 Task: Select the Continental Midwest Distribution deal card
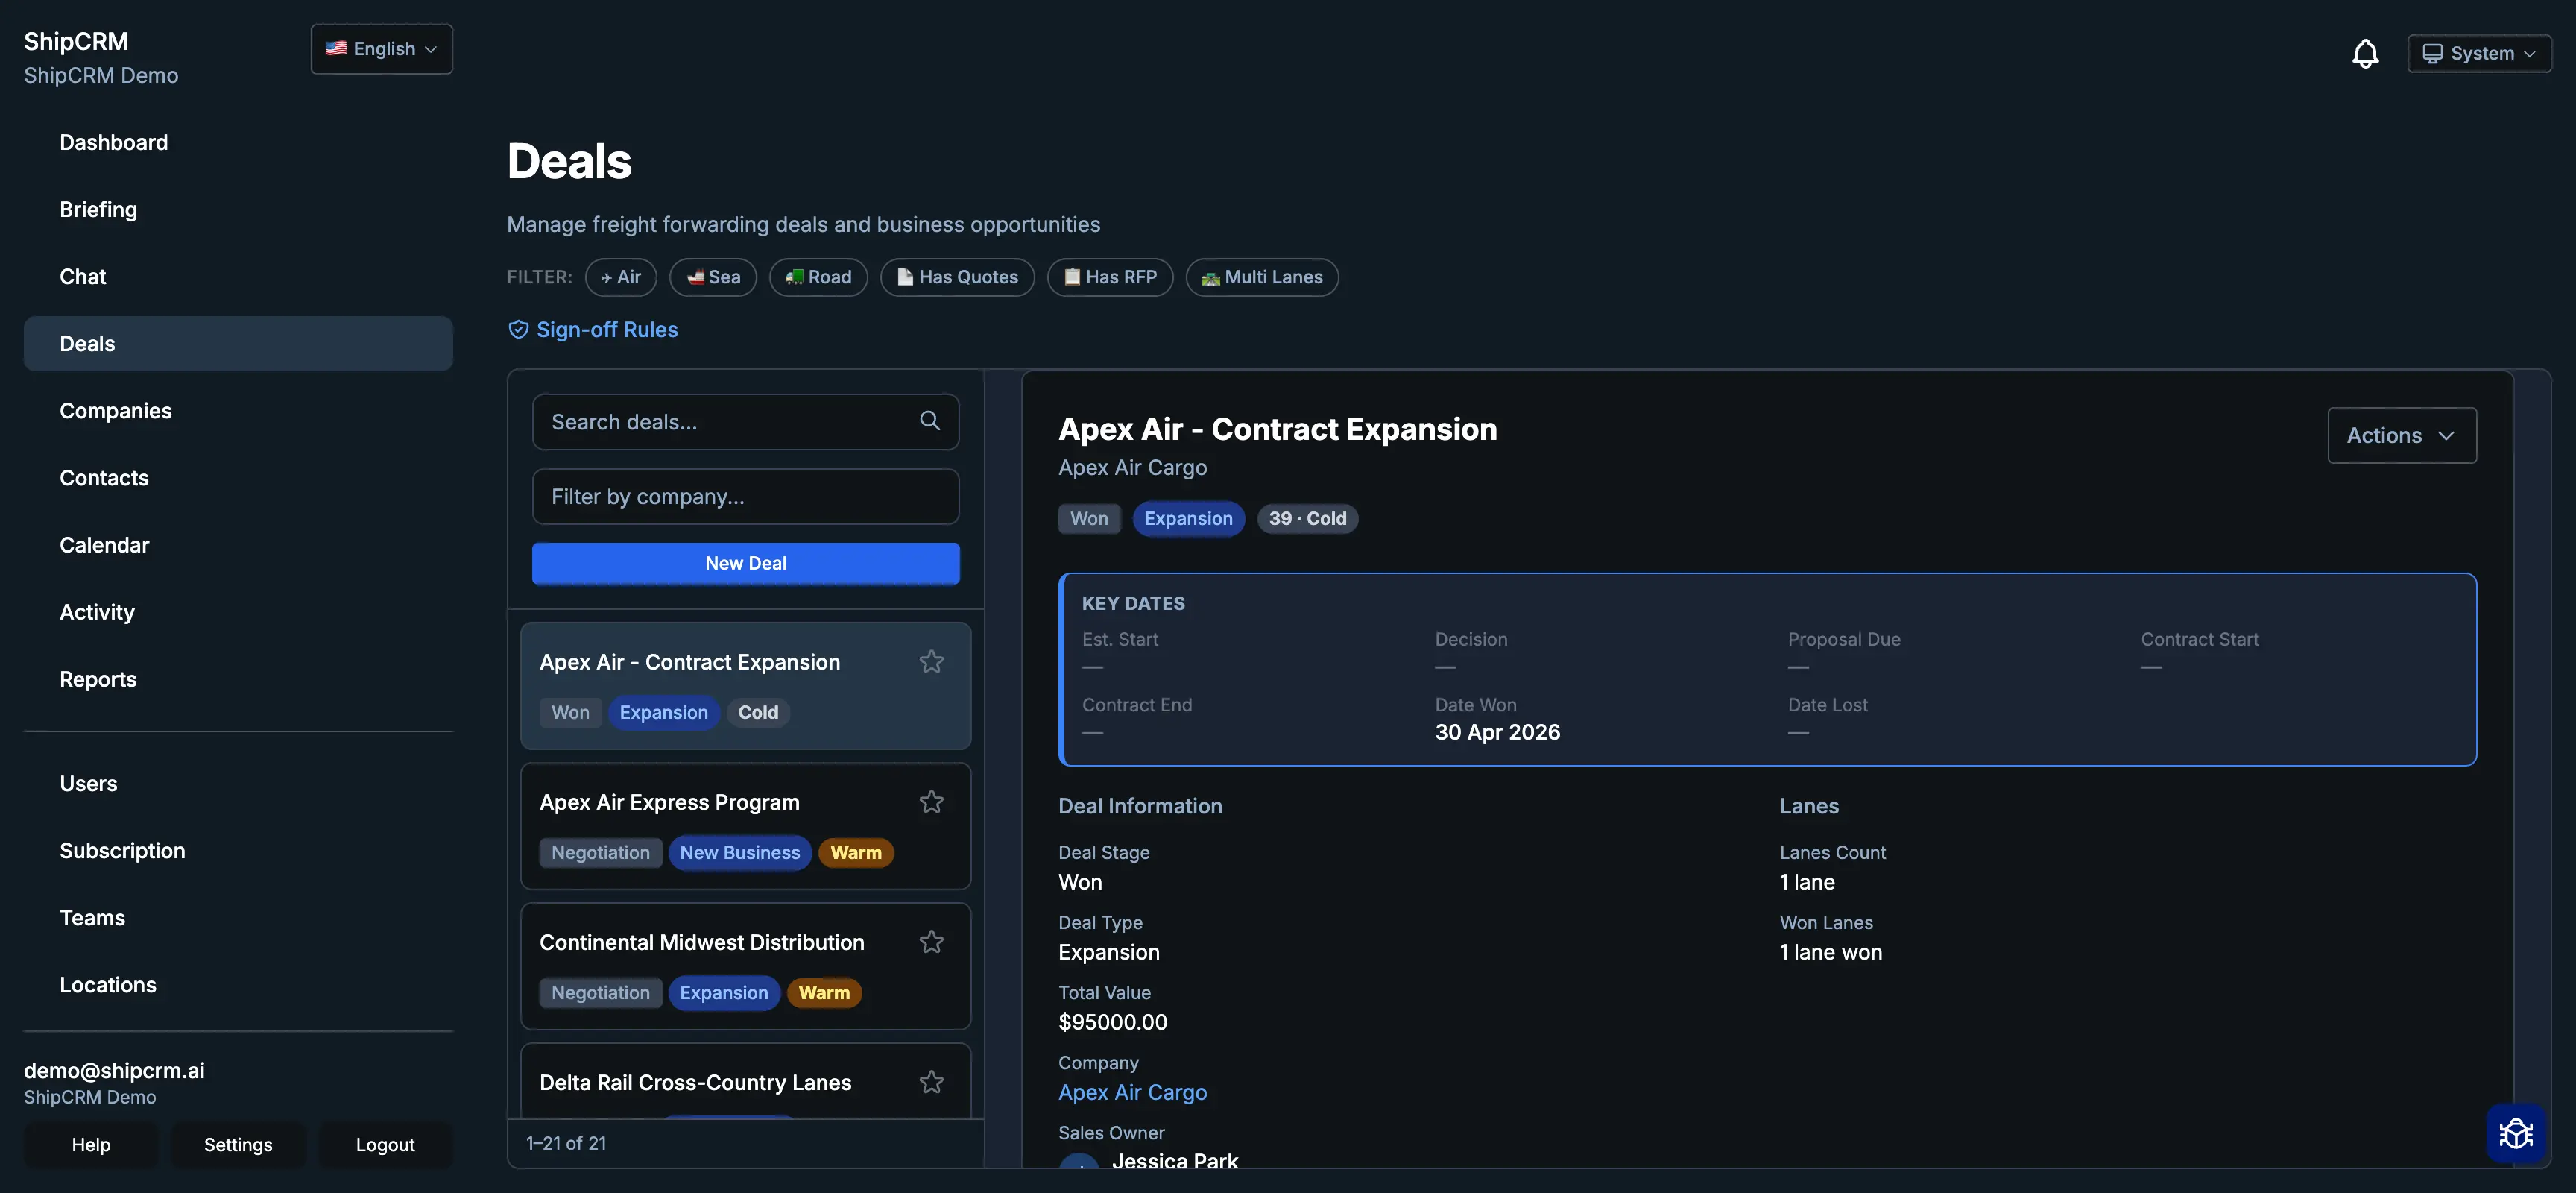click(x=745, y=966)
